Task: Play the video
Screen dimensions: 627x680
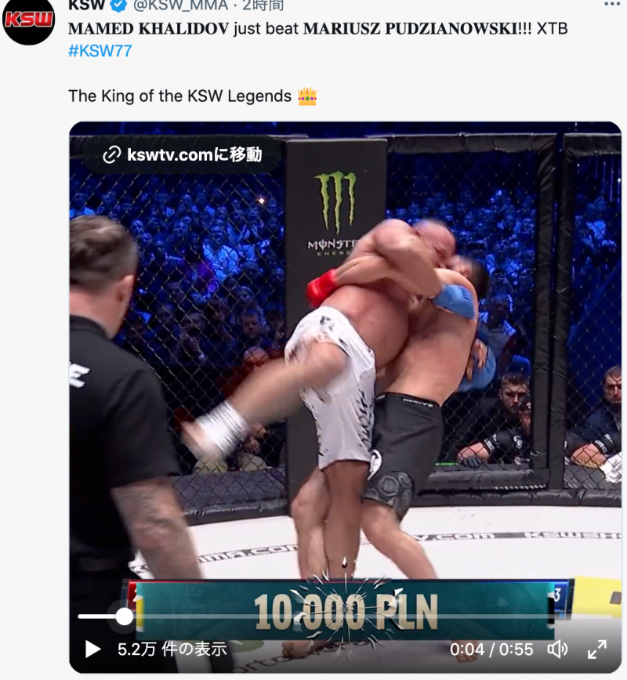Action: point(92,649)
